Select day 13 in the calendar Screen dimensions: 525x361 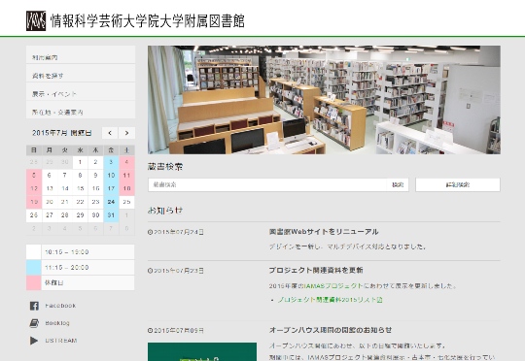click(x=50, y=188)
